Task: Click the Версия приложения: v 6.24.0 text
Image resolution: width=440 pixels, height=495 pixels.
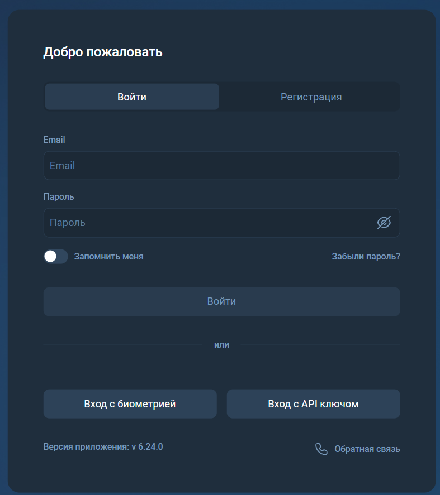Action: coord(103,446)
